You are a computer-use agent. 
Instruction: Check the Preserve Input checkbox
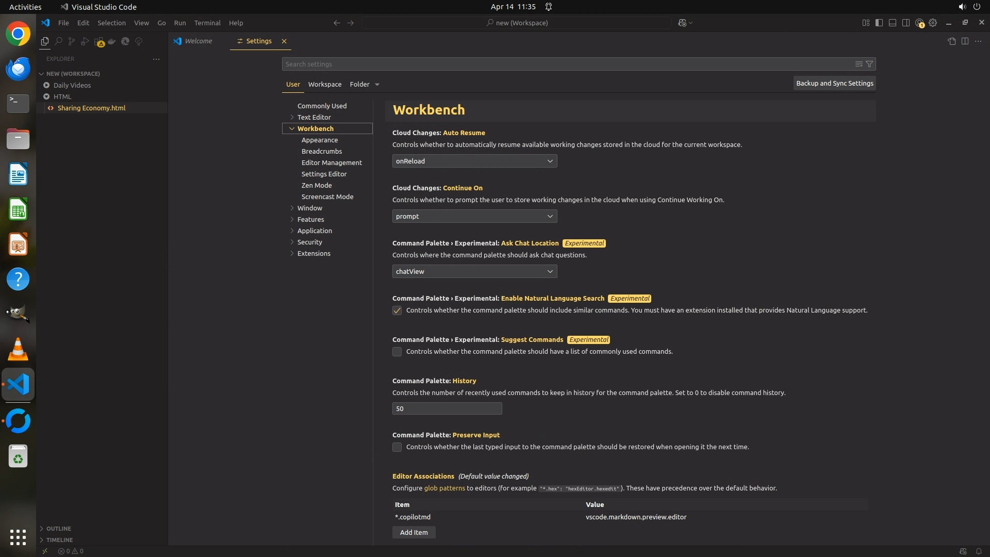397,447
